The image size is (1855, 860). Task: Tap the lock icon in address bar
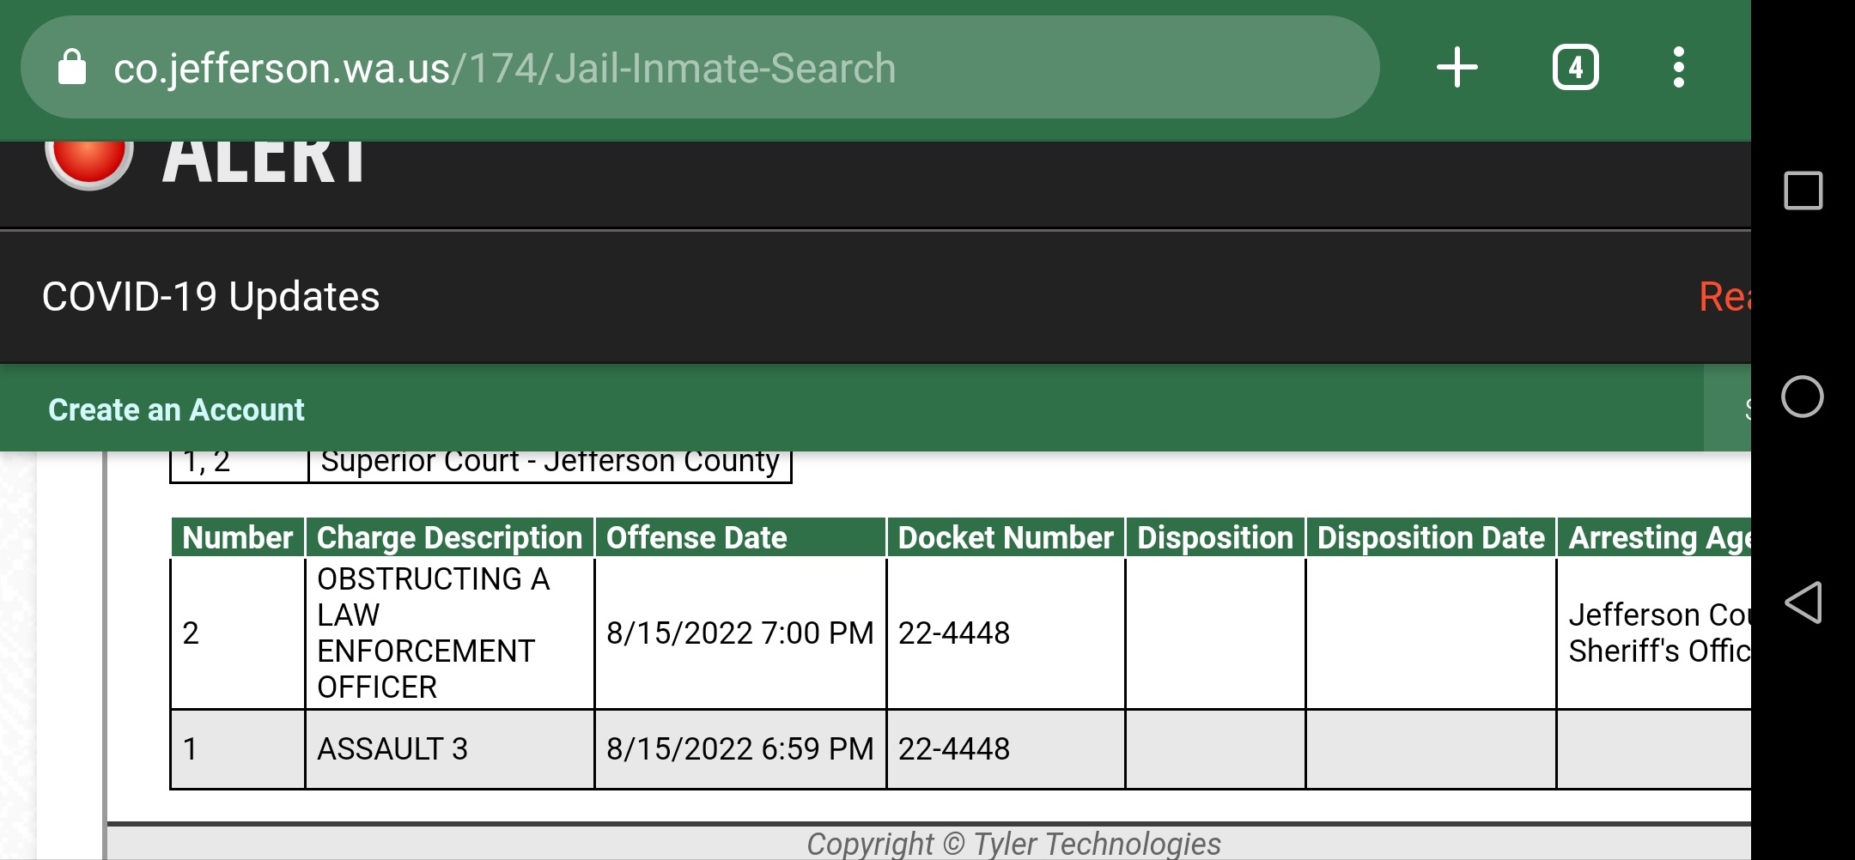point(72,68)
